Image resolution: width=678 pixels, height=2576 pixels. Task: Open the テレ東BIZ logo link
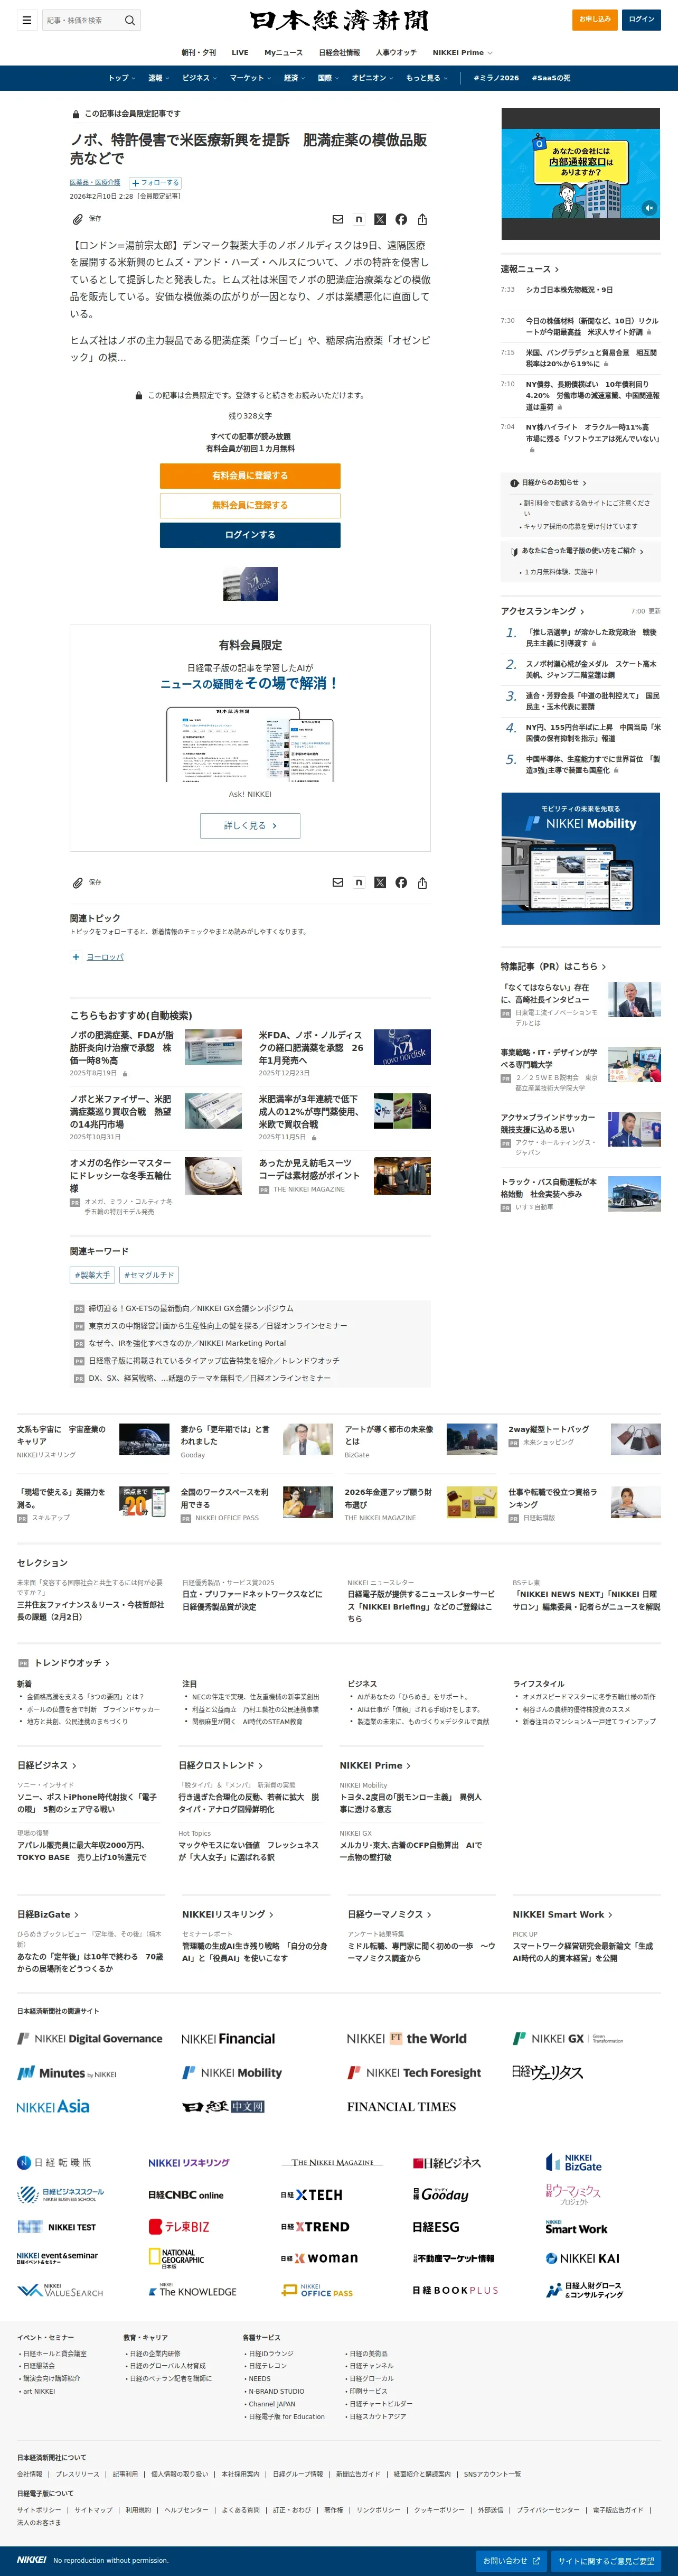coord(179,2227)
